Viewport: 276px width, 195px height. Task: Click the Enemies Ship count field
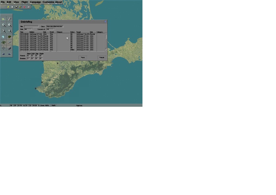37,58
